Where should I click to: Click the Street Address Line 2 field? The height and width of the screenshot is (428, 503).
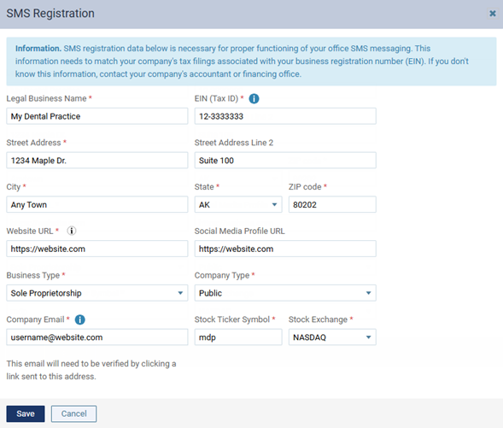(x=285, y=160)
